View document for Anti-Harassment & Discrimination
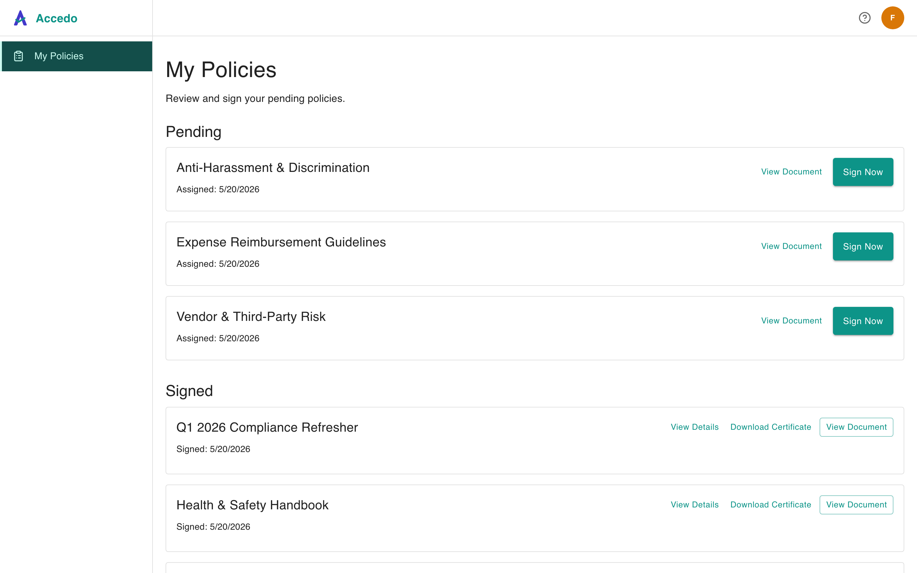The image size is (917, 573). pos(791,172)
